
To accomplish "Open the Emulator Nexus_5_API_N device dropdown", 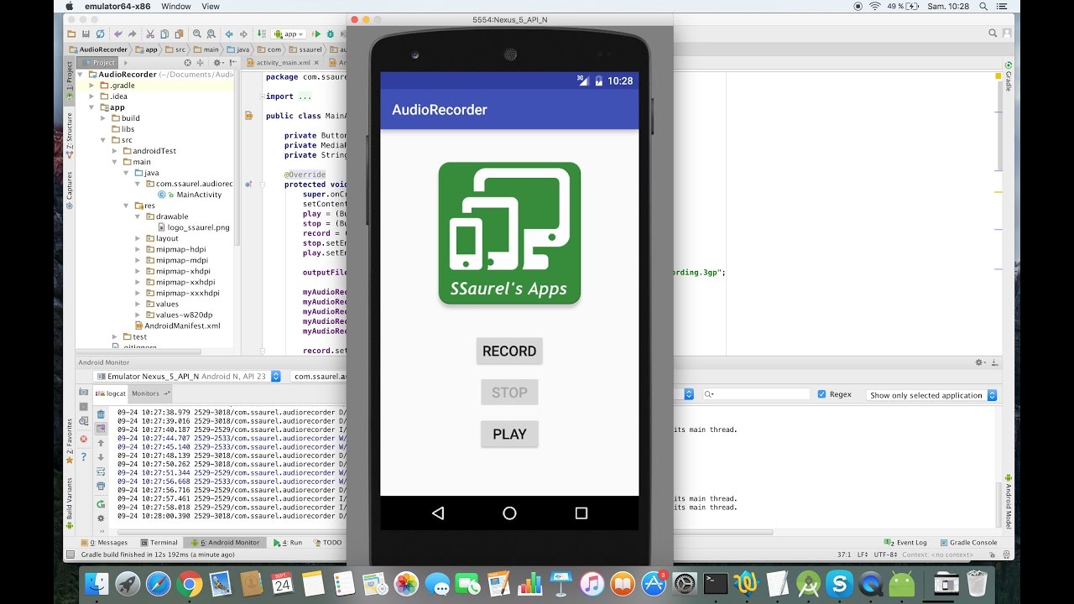I will pos(187,377).
